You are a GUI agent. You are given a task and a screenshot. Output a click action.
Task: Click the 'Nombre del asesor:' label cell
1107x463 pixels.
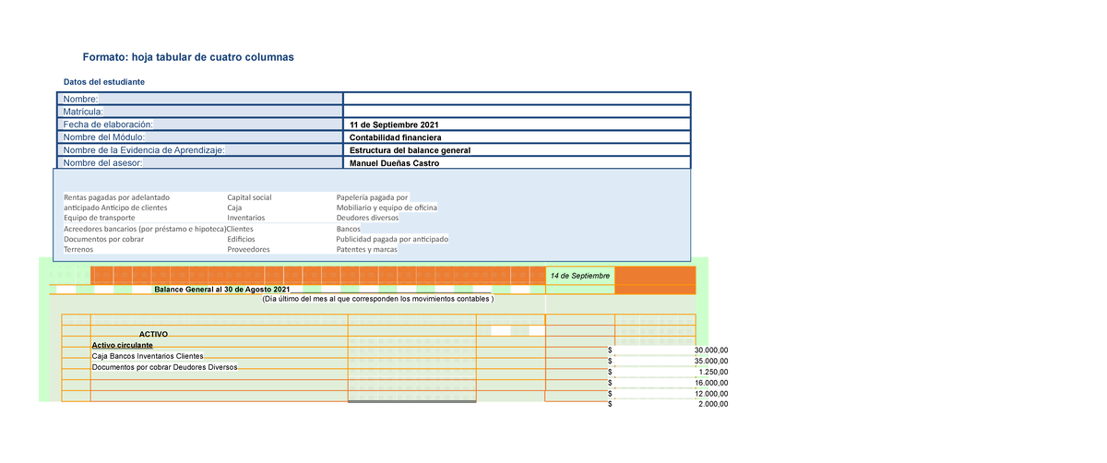199,163
